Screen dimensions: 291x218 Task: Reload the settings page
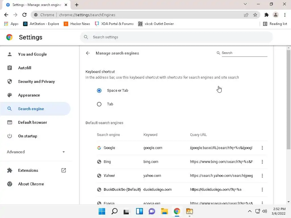(24, 15)
